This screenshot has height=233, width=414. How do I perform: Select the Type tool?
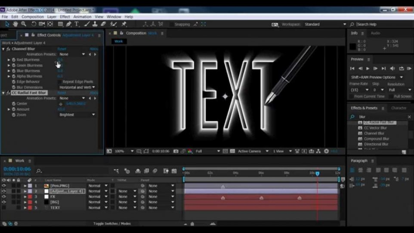(x=77, y=24)
